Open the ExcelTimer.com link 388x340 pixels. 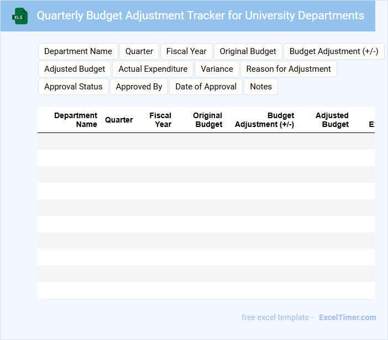(x=347, y=317)
